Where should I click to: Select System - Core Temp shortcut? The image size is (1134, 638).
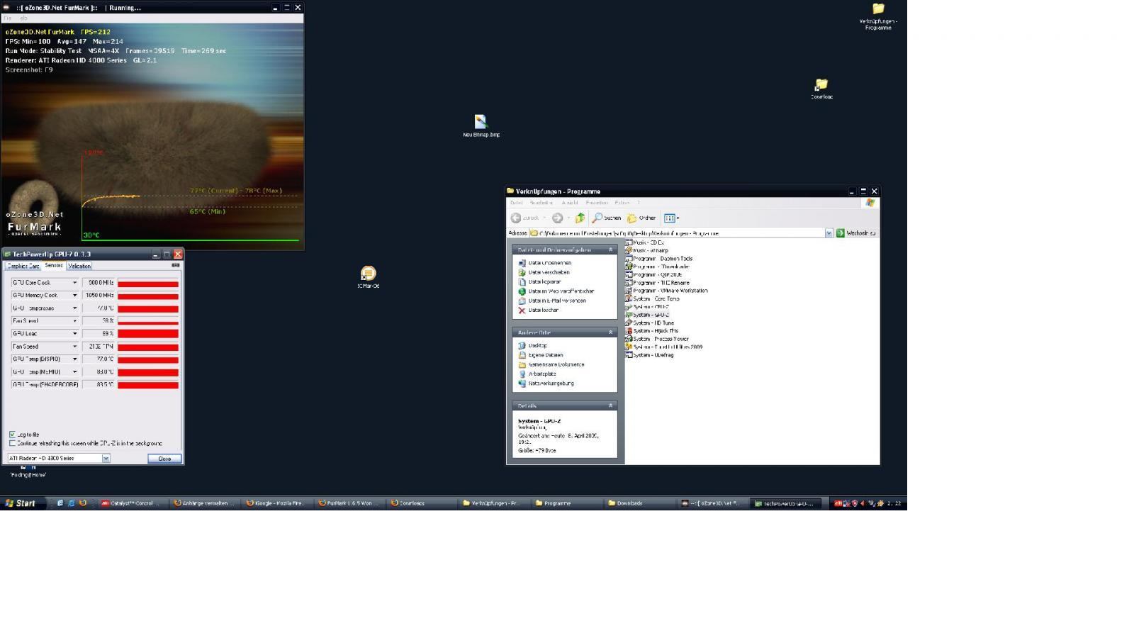tap(652, 298)
